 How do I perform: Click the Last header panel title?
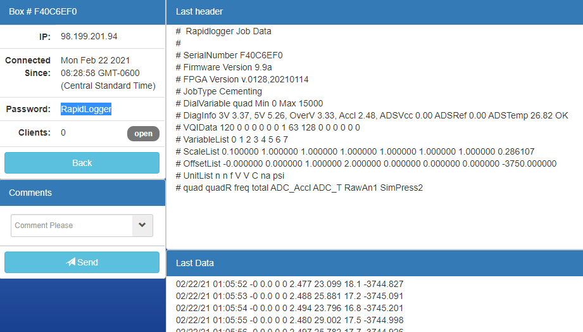coord(199,11)
